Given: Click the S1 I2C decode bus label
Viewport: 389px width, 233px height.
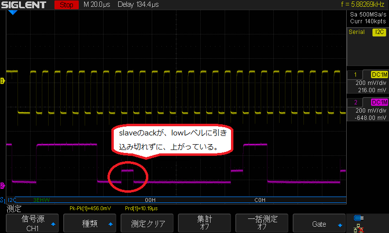Looking at the screenshot, I should click(9, 200).
